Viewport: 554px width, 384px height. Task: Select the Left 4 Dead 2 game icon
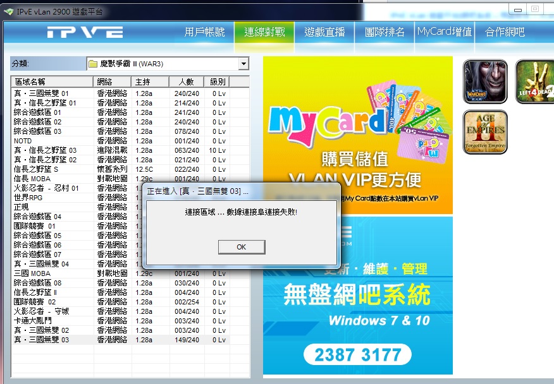pos(535,82)
